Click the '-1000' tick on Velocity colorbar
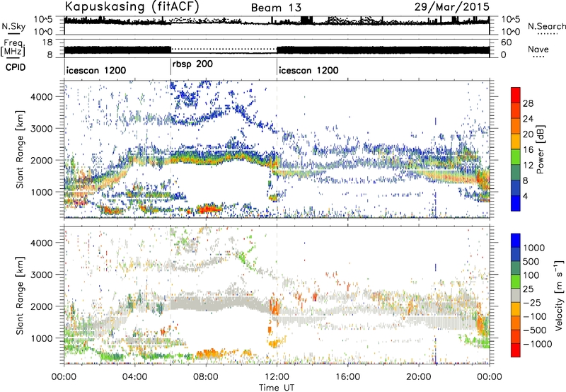This screenshot has height=392, width=566. click(x=537, y=344)
